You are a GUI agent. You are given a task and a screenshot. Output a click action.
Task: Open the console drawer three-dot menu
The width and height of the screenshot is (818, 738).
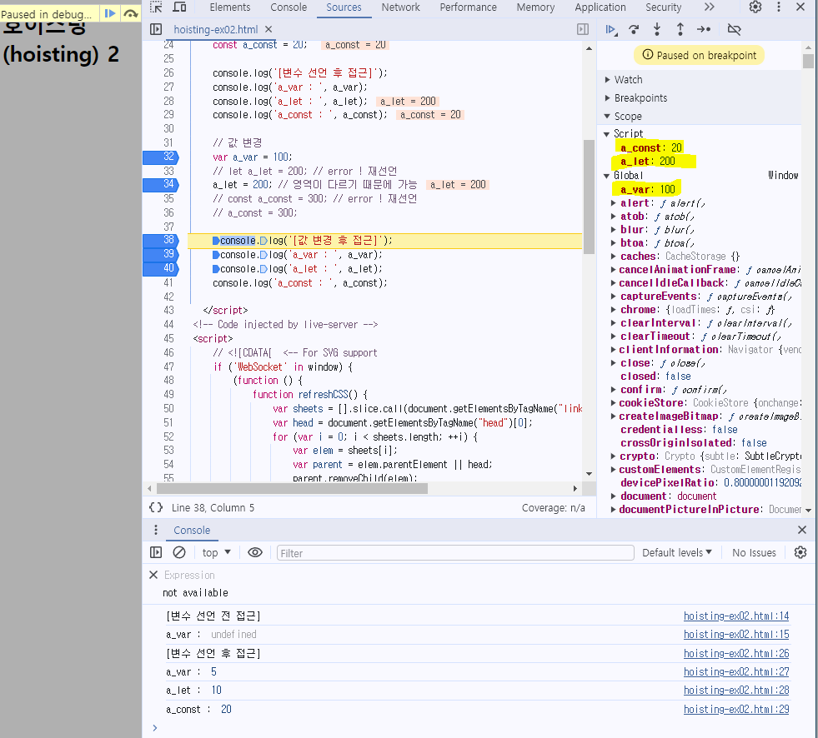point(155,530)
